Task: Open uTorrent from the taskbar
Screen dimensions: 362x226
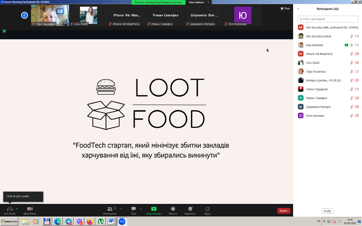Action: point(100,221)
